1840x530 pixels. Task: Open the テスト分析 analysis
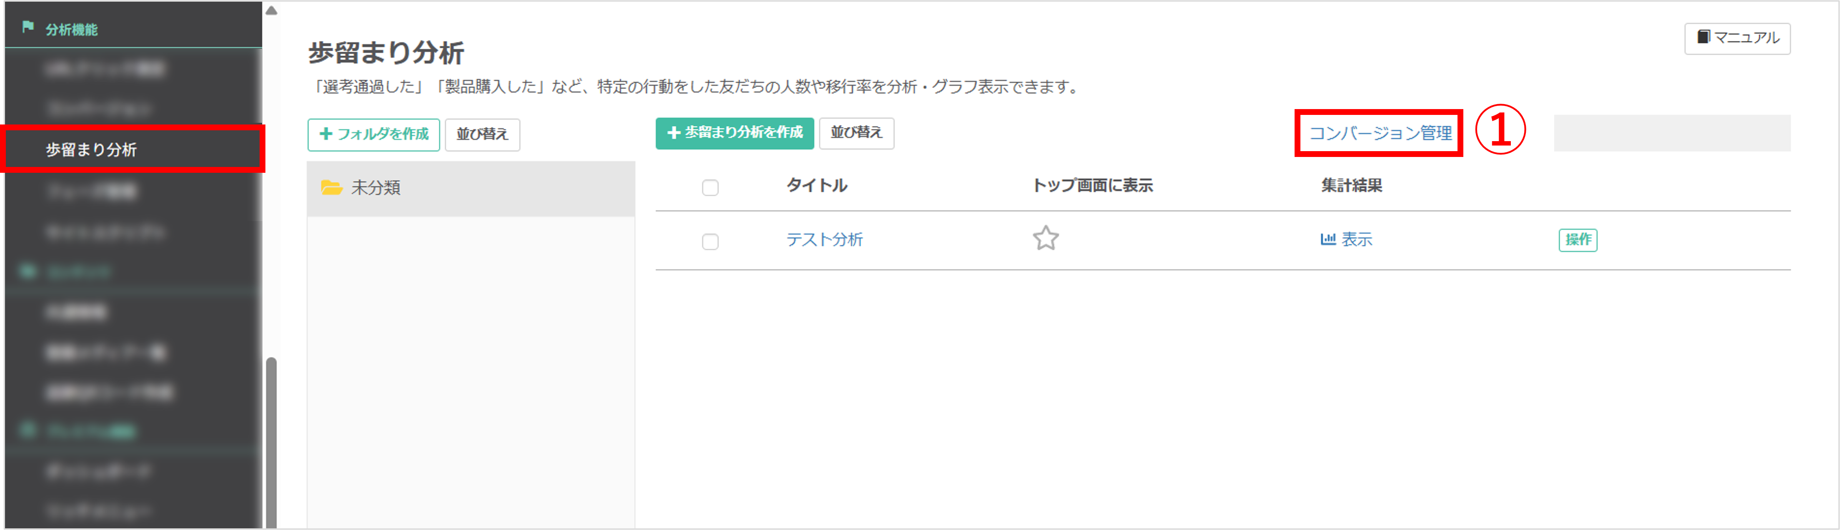[825, 240]
